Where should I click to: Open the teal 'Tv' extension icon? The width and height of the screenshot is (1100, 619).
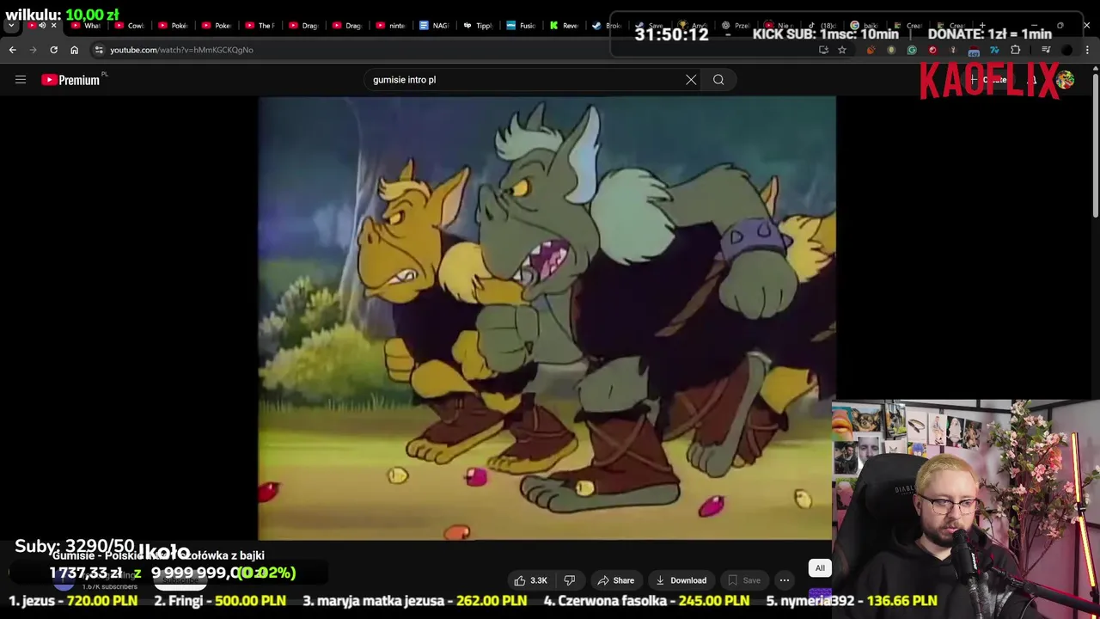[994, 50]
